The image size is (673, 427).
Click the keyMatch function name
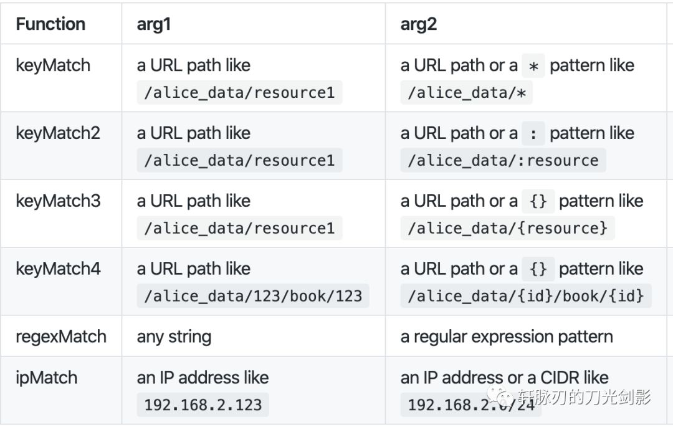click(x=53, y=65)
